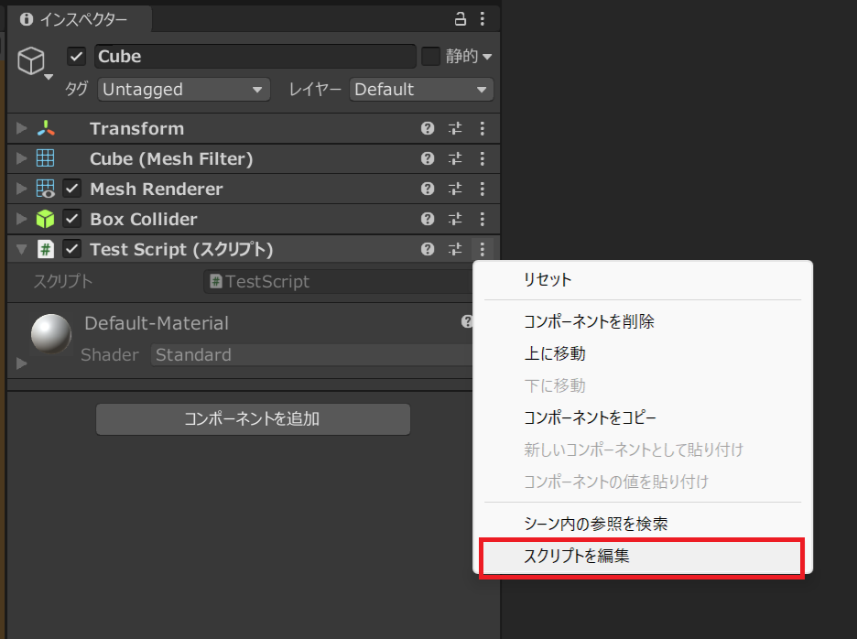Click the TestScript script reference field

pyautogui.click(x=339, y=282)
